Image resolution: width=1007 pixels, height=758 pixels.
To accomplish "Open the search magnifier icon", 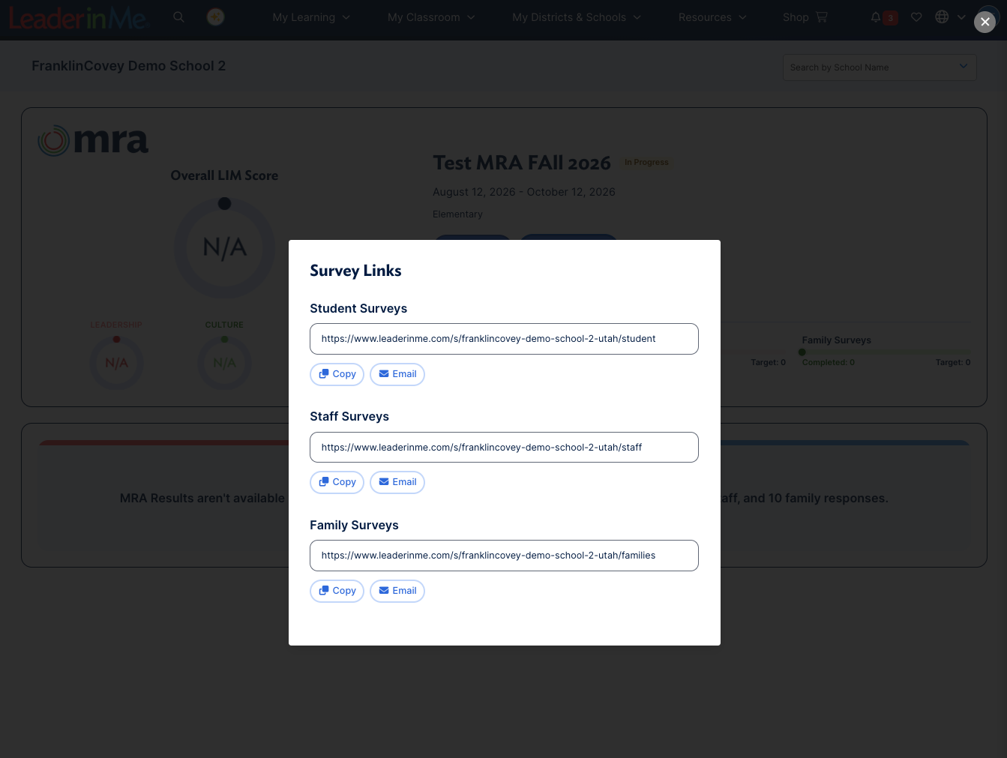I will [x=178, y=16].
